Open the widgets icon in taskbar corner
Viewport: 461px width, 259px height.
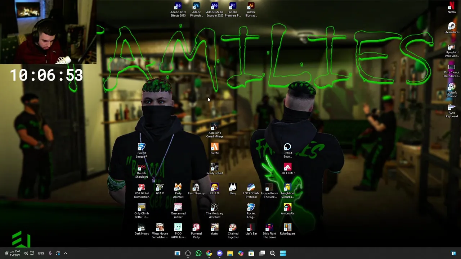tap(453, 253)
